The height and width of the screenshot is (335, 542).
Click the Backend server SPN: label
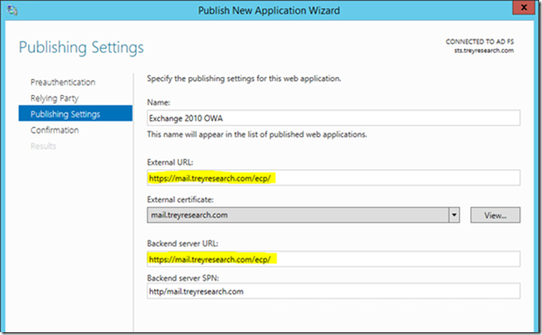183,278
